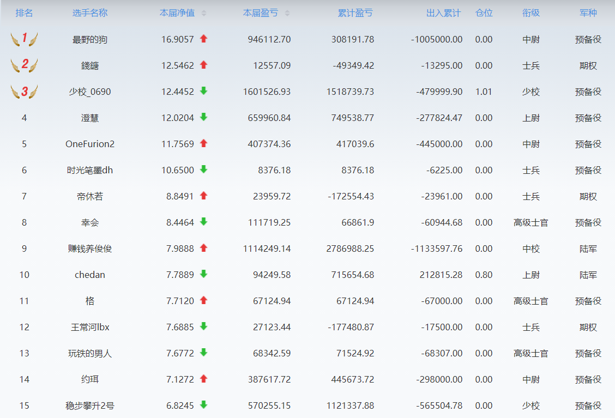
Task: Sort by 本届盈亏 column arrows
Action: pos(287,13)
